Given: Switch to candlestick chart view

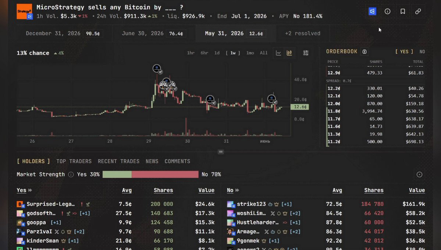Looking at the screenshot, I should click(289, 53).
